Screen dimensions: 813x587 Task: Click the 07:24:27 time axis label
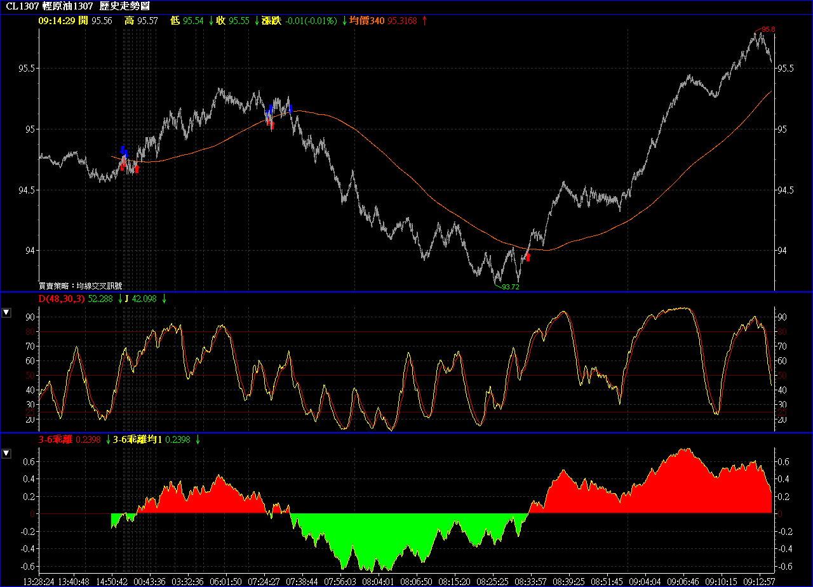coord(264,581)
